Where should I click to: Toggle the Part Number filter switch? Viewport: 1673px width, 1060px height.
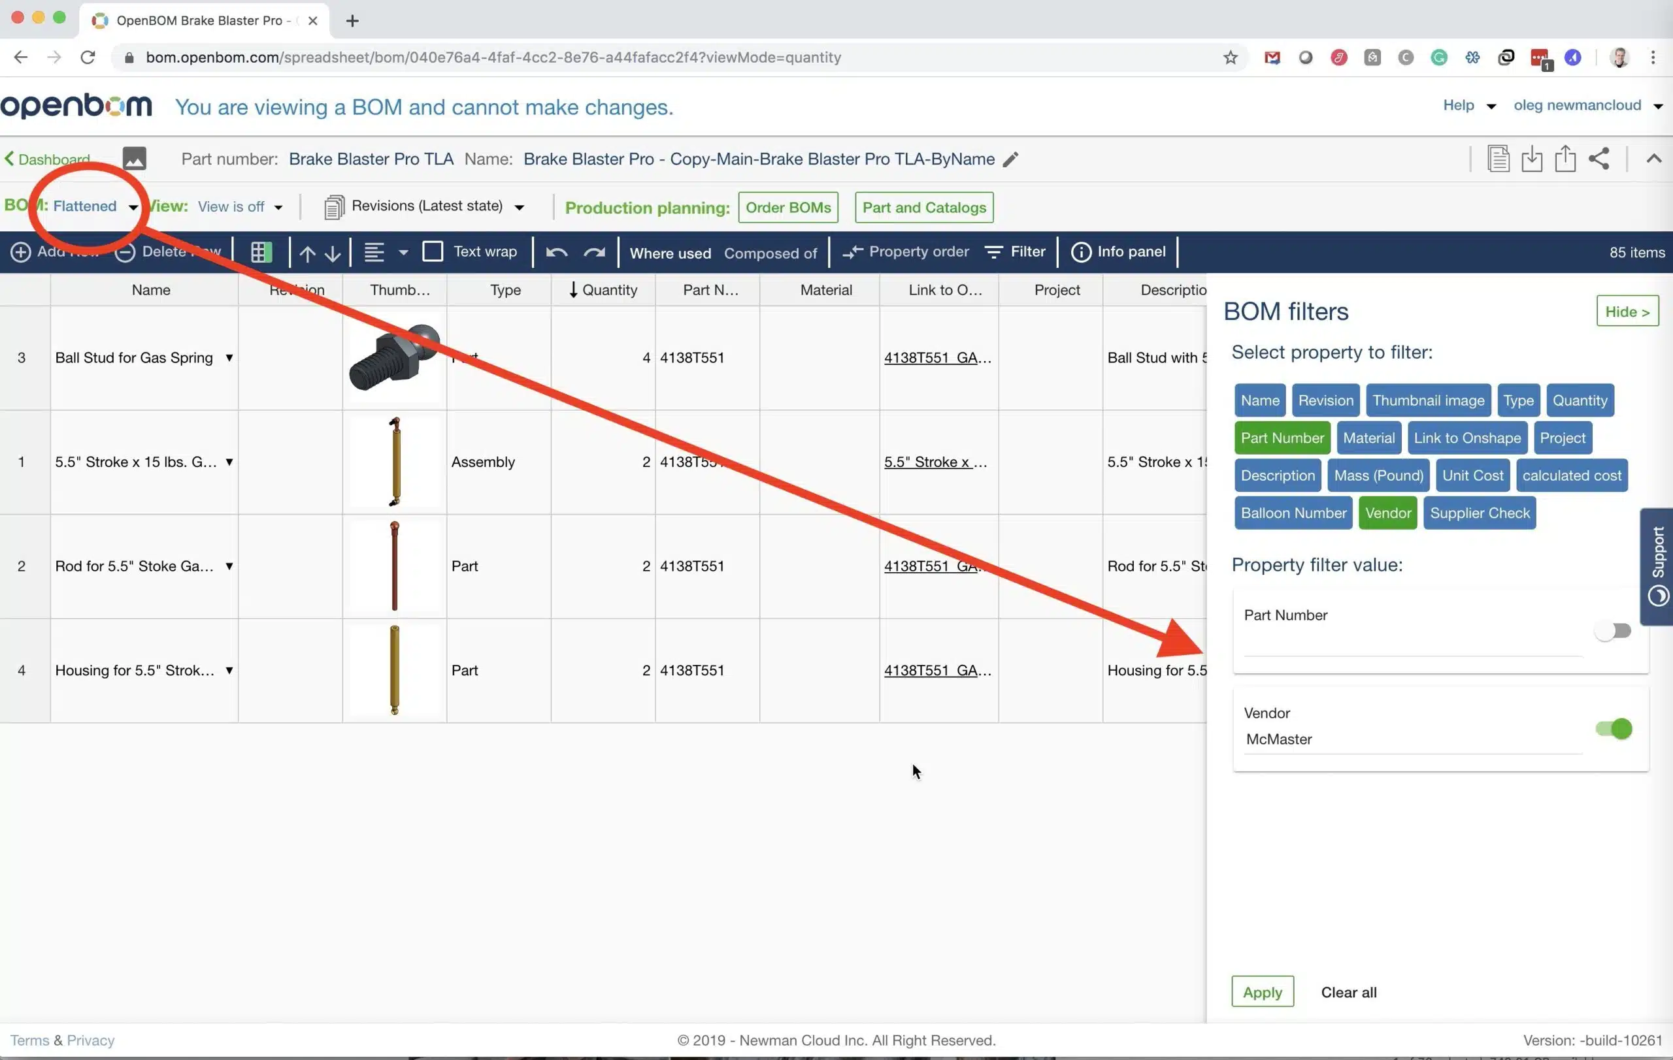(1613, 631)
